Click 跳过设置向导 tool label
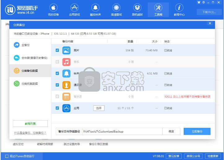224x160 pixels. coord(72,144)
